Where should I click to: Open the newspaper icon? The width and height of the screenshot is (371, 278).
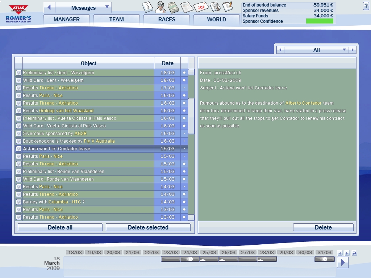pos(187,7)
